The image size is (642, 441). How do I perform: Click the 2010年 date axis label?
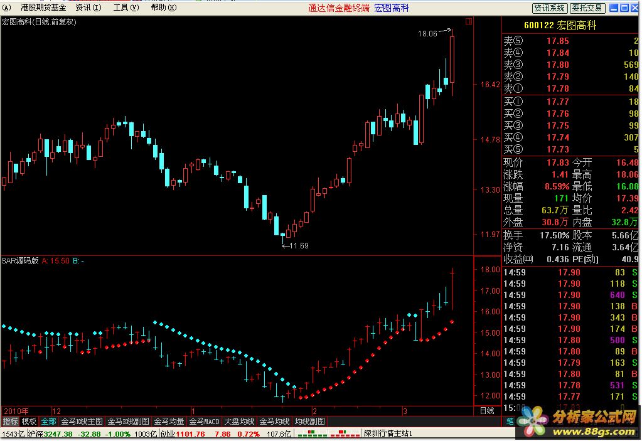click(16, 411)
